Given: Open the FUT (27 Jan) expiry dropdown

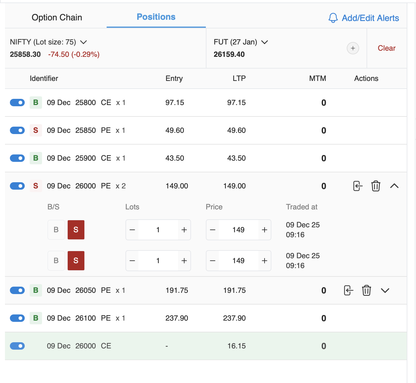Looking at the screenshot, I should coord(264,42).
